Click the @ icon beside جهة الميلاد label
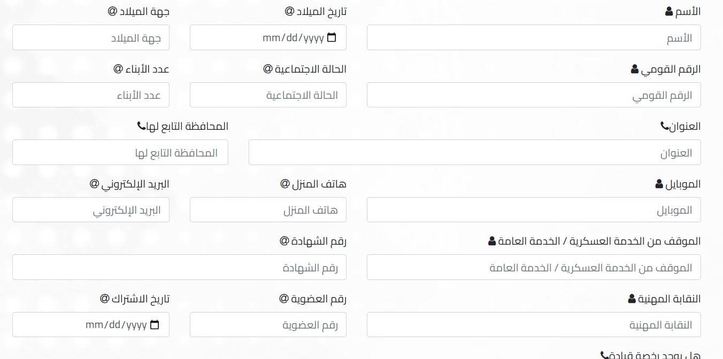Screen dimensions: 723x359 coord(113,11)
